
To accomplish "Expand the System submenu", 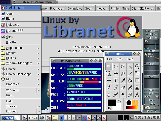I will click(x=21, y=53).
